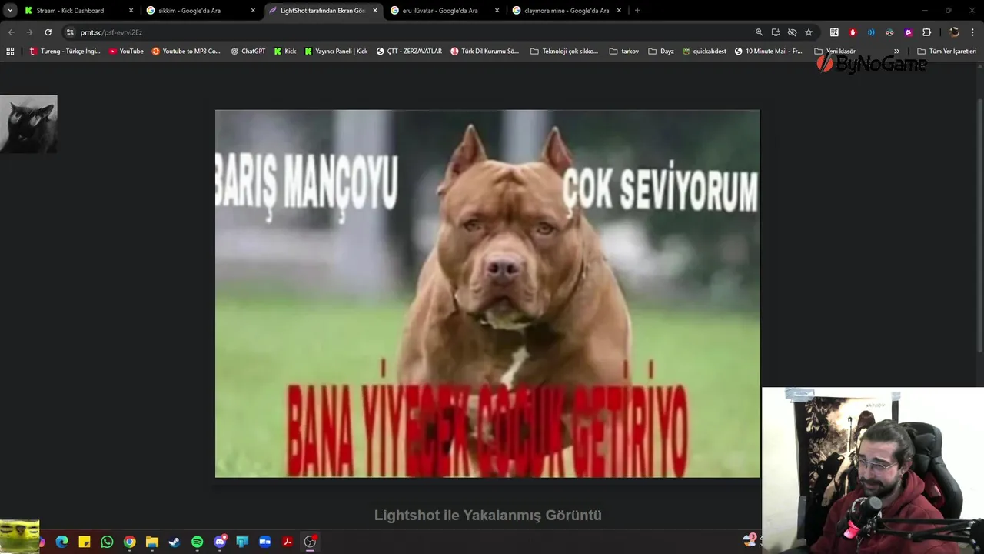Close the Stream - Kick Dashboard tab
Image resolution: width=984 pixels, height=554 pixels.
click(131, 11)
